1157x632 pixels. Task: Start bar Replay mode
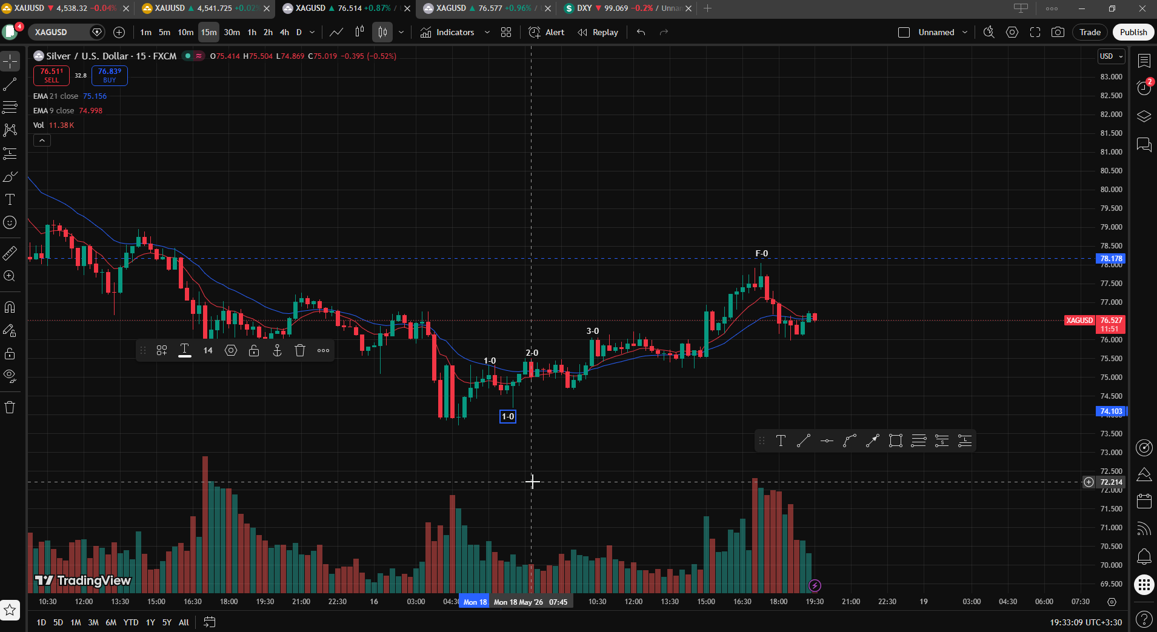click(598, 32)
